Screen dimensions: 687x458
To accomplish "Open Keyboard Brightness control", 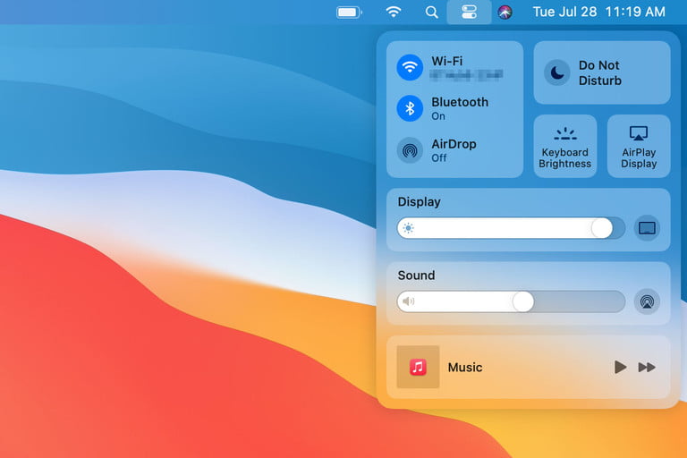I will coord(564,147).
